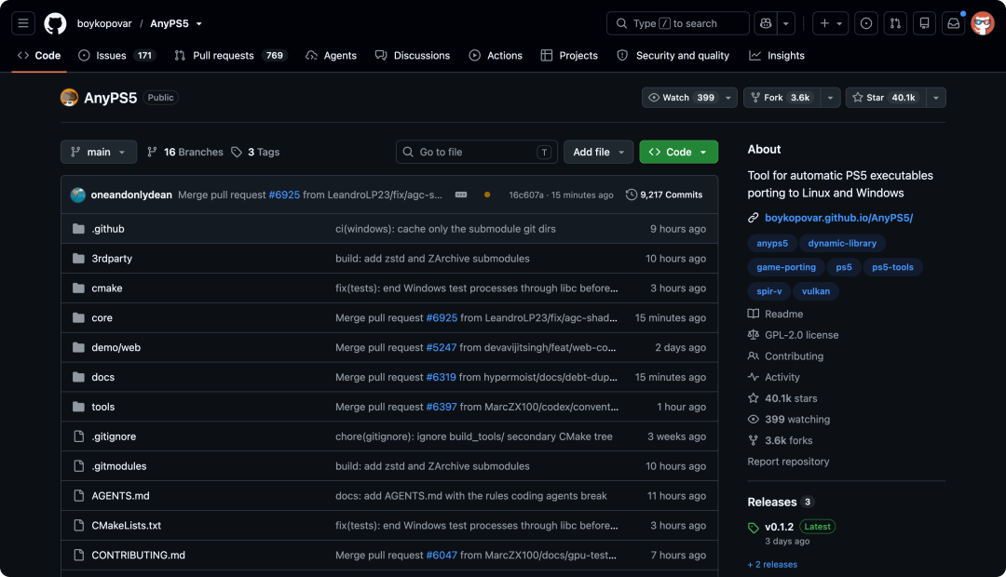Open the 3rdparty folder

(x=112, y=259)
